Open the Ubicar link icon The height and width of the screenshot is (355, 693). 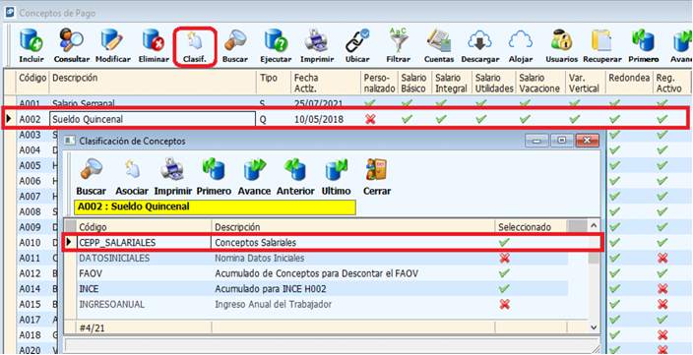point(357,40)
